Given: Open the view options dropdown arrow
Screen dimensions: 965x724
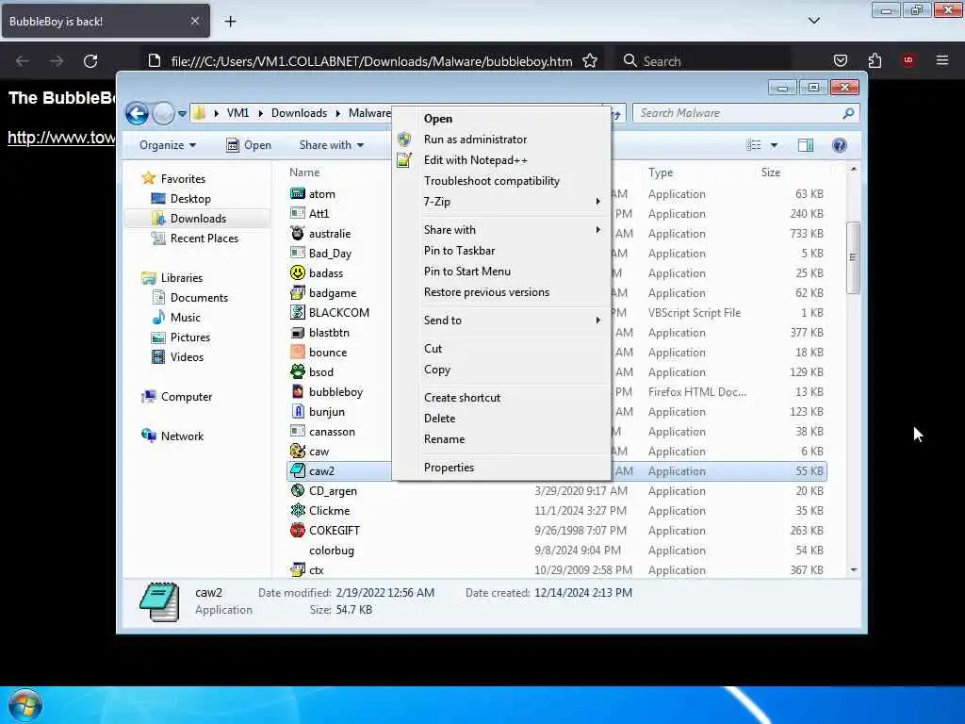Looking at the screenshot, I should pos(774,145).
